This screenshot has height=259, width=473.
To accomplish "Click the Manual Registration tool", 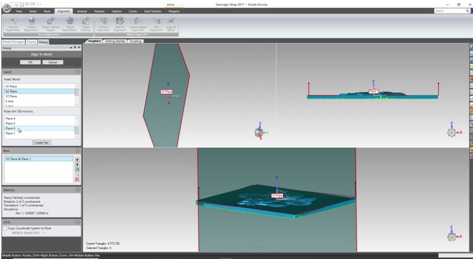I will [x=13, y=25].
